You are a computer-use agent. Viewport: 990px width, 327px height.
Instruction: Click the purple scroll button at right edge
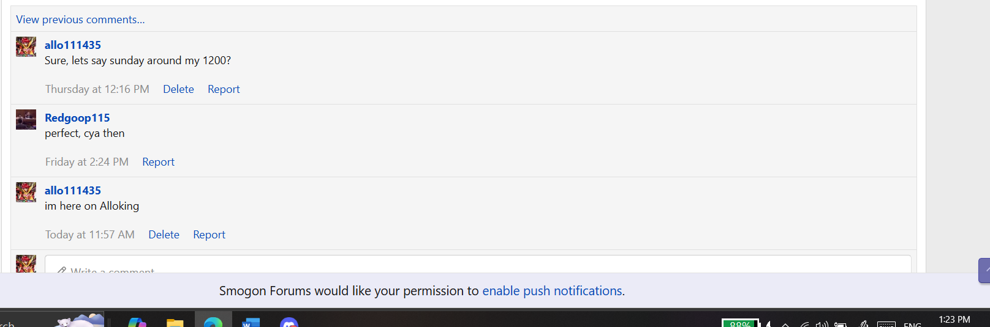[984, 270]
